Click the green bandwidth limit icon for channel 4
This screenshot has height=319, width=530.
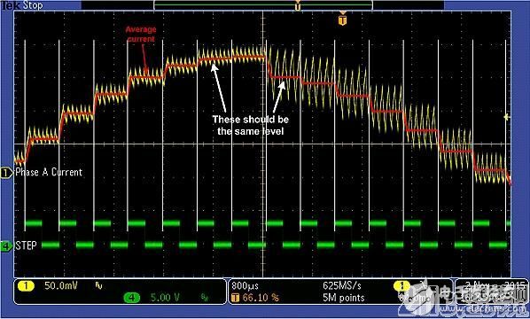[205, 298]
